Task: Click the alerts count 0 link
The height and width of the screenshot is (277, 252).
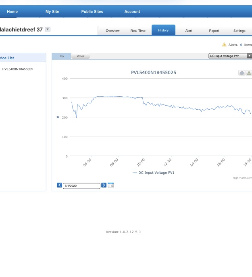Action: (241, 45)
